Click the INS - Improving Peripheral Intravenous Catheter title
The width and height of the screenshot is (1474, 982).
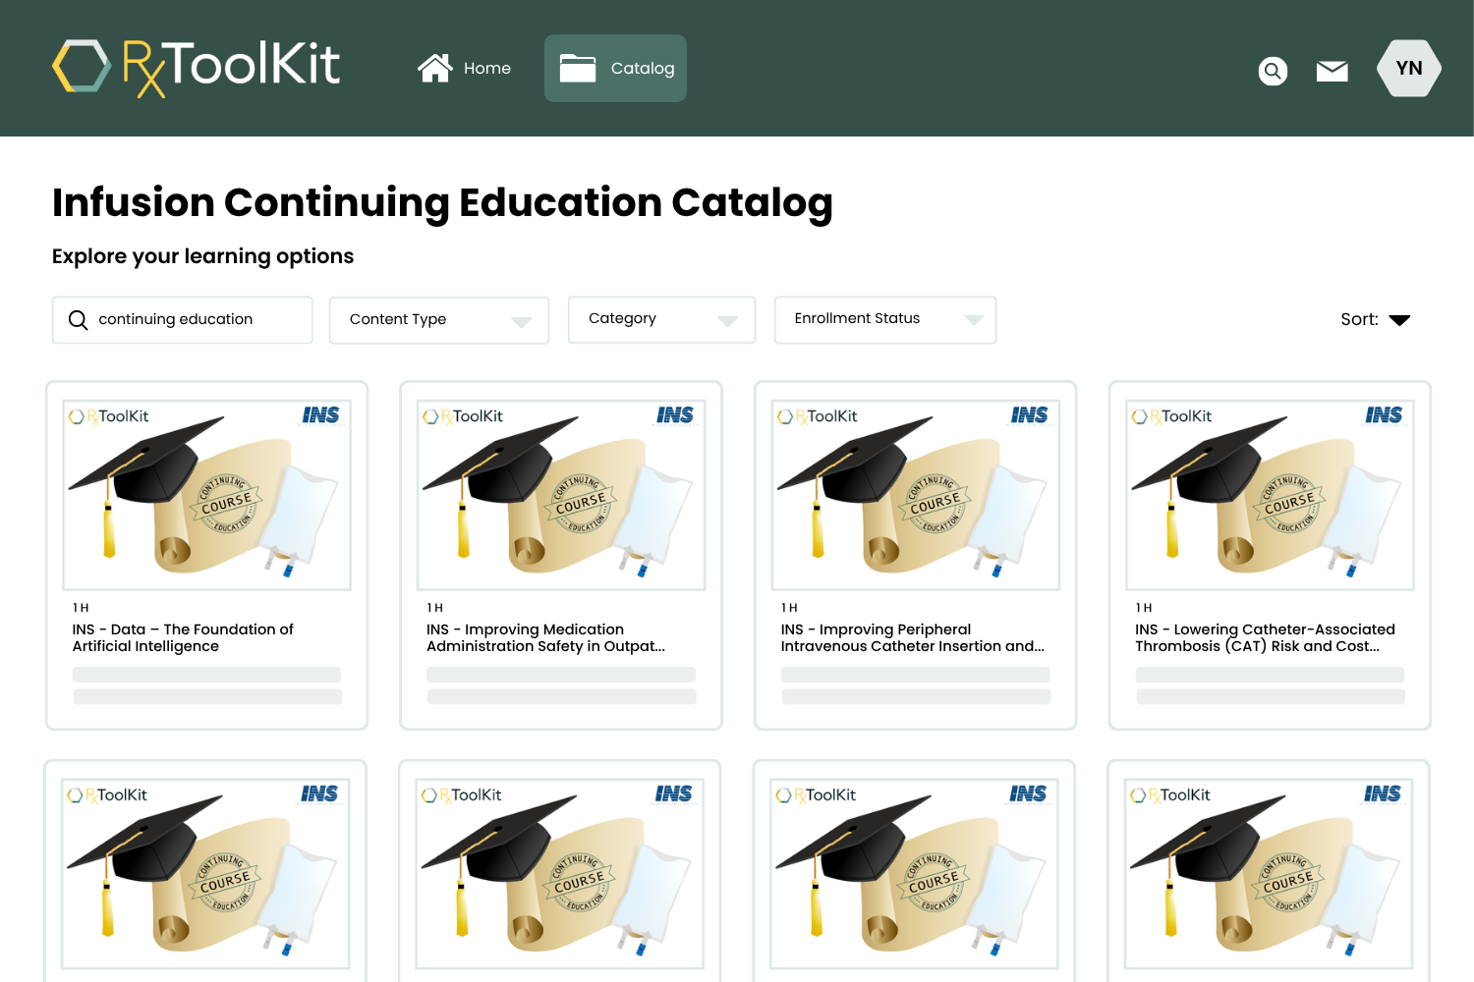[x=913, y=638]
